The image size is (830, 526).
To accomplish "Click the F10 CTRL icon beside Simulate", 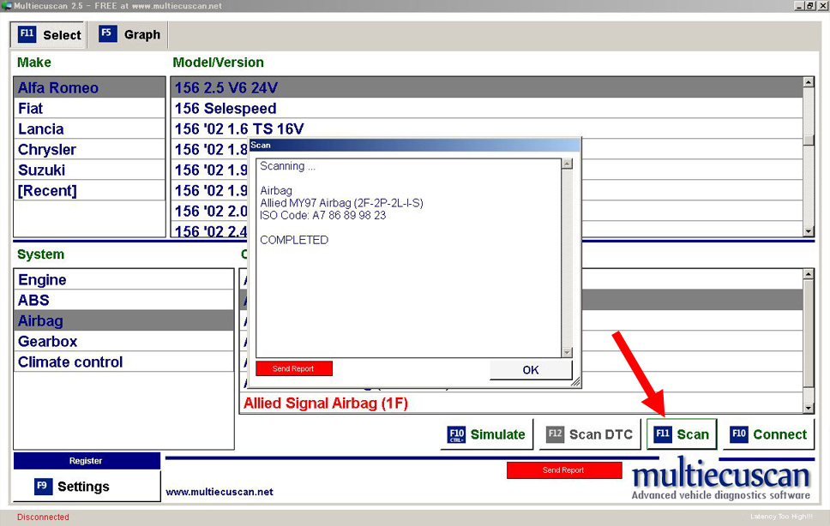I will [456, 434].
